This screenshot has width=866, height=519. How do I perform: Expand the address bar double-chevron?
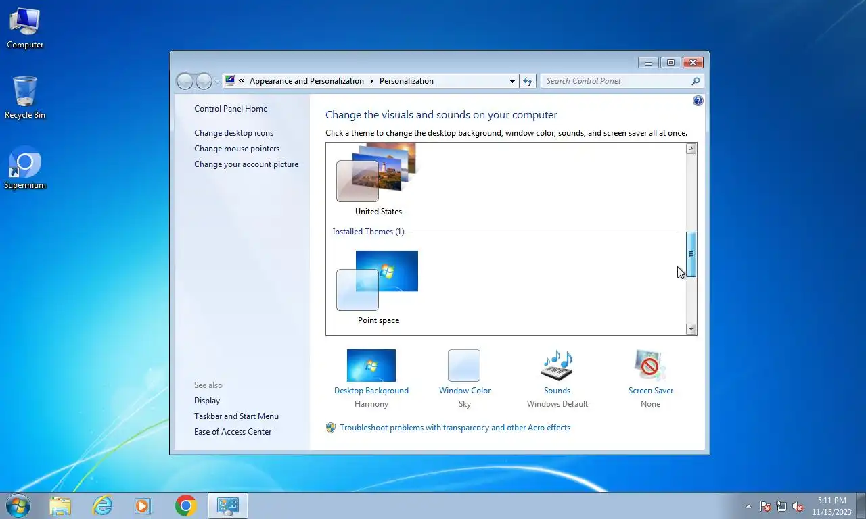point(242,81)
